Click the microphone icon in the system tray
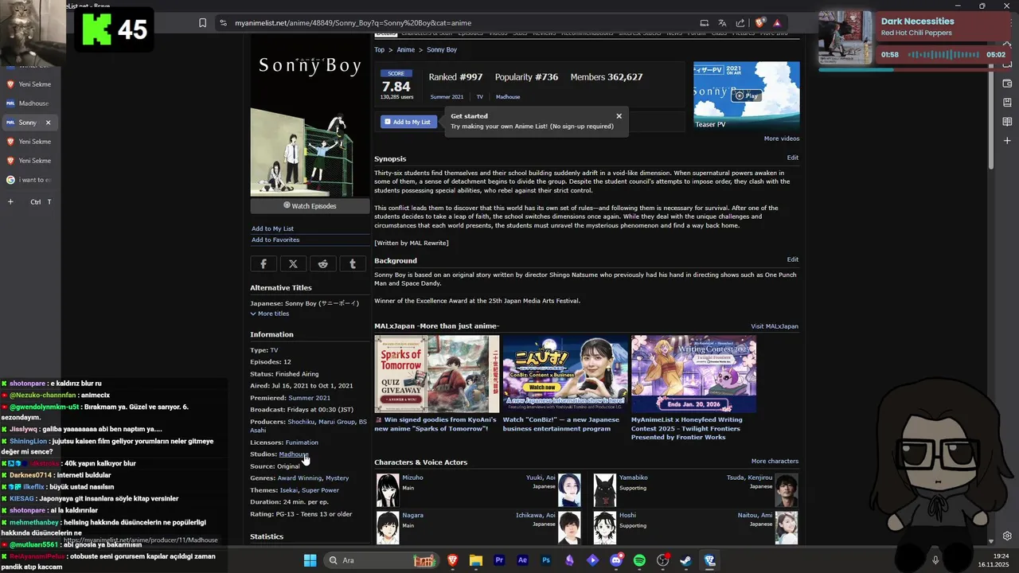Viewport: 1019px width, 573px height. 935,560
